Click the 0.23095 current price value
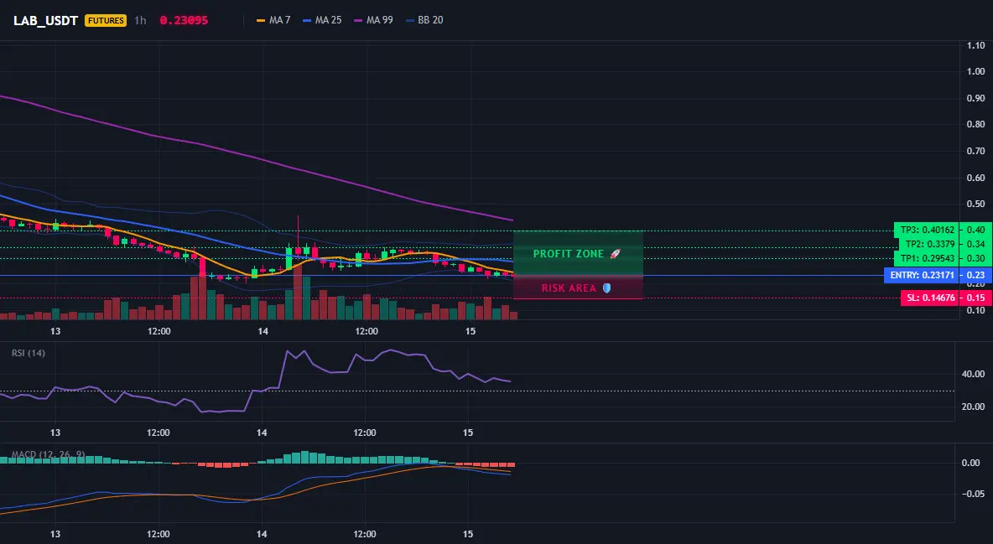This screenshot has width=993, height=544. tap(184, 20)
